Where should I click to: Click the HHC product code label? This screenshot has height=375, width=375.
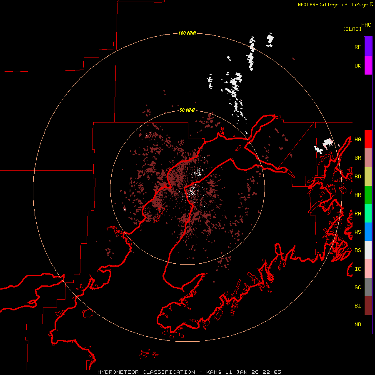(366, 25)
